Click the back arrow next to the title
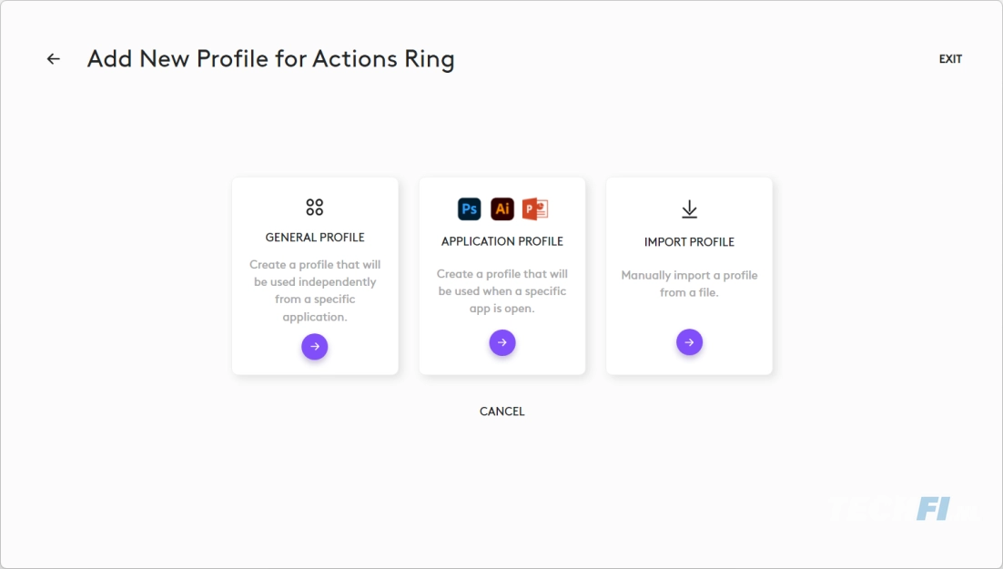Image resolution: width=1003 pixels, height=569 pixels. pyautogui.click(x=53, y=59)
